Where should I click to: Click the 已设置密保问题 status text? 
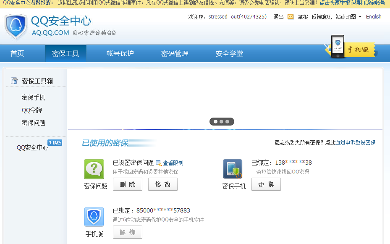point(133,163)
